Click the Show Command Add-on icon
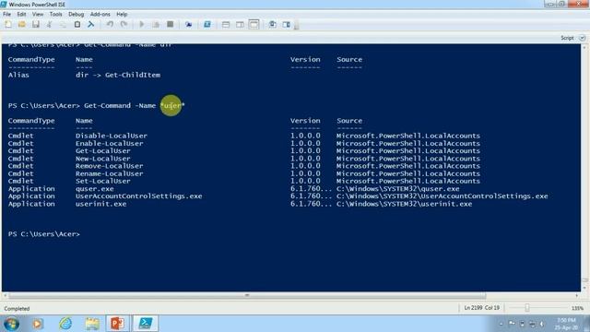Viewport: 590px width, 332px height. point(287,25)
